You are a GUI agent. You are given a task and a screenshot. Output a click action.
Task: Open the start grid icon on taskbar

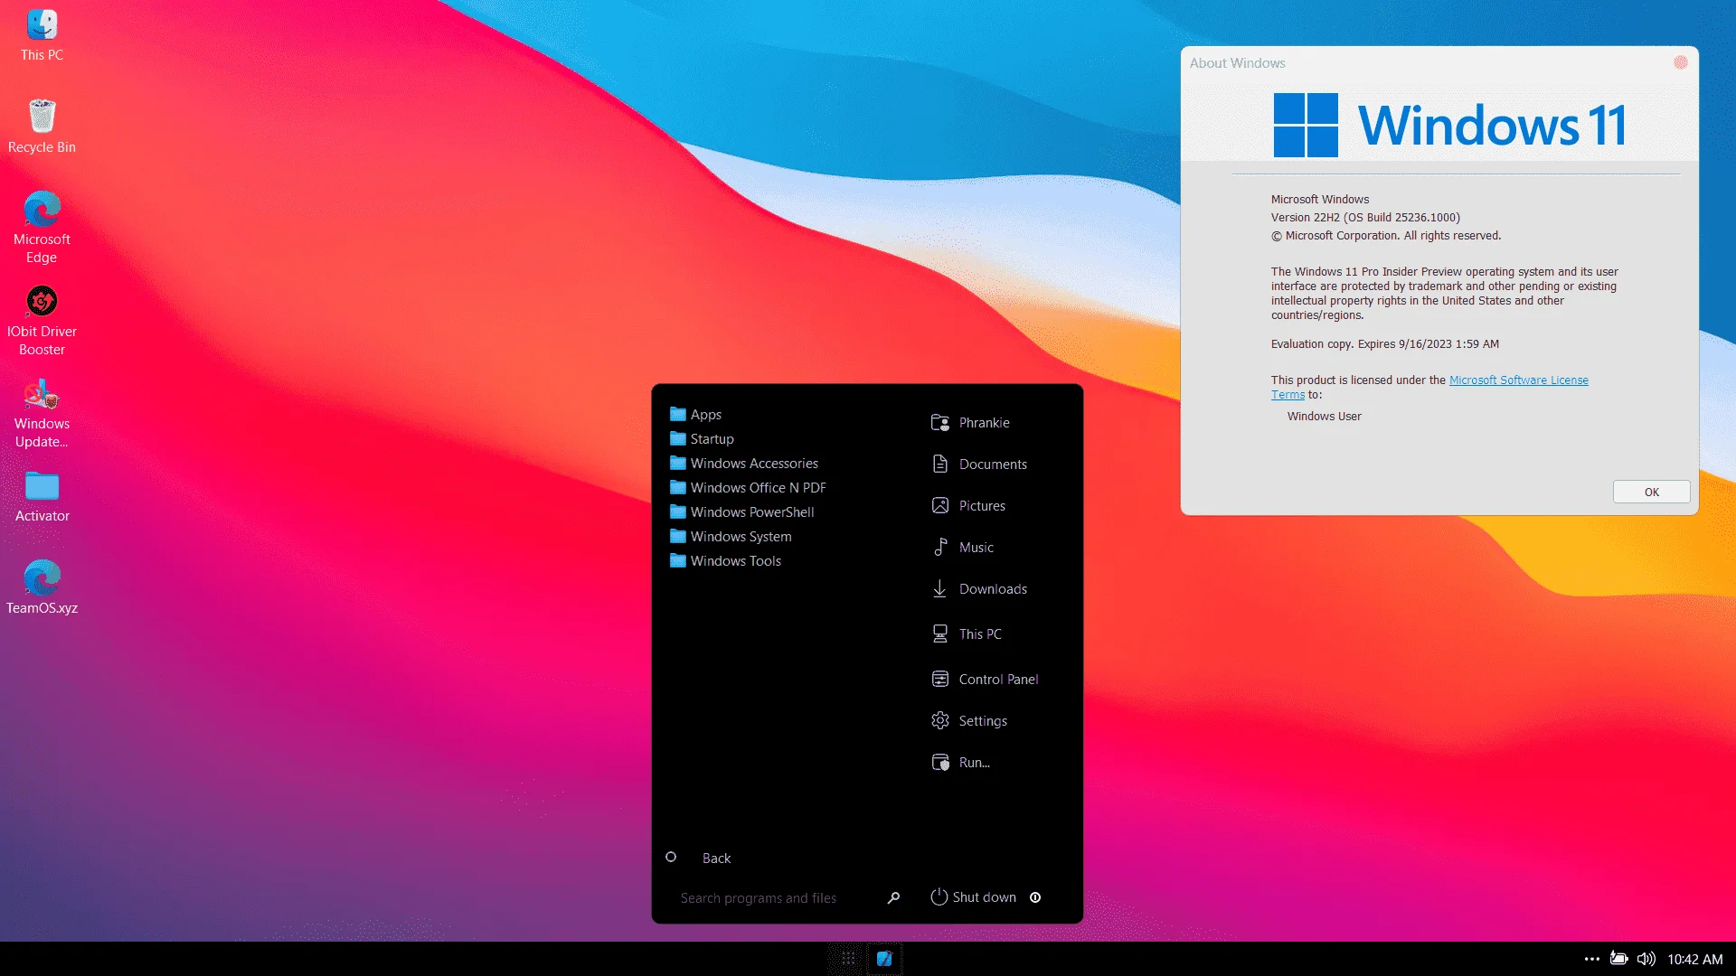848,959
